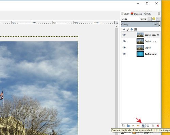
Task: Maximize the GIMP window
Action: point(147,3)
